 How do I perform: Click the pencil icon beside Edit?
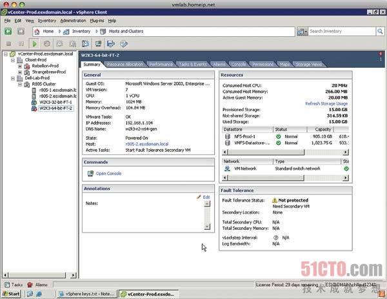click(x=199, y=197)
